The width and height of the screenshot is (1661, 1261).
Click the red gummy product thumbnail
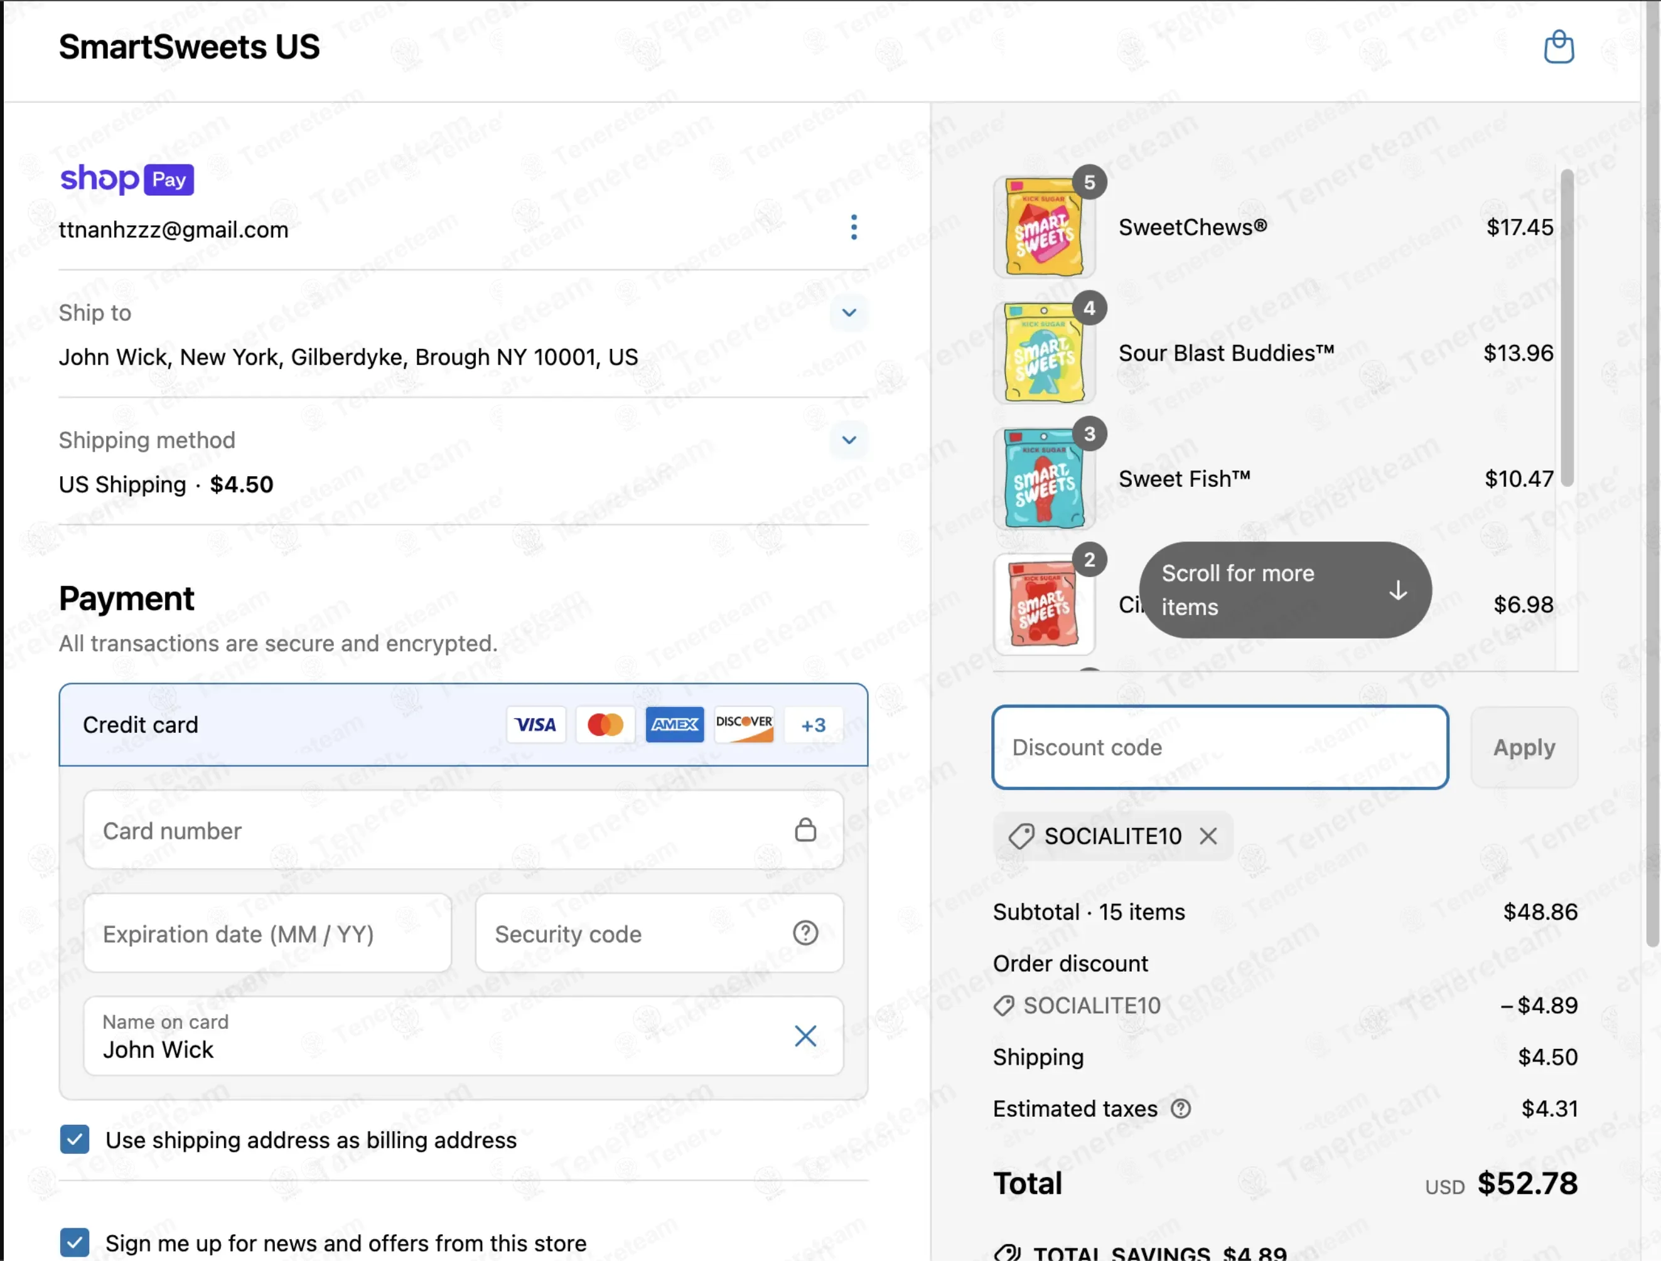1044,604
